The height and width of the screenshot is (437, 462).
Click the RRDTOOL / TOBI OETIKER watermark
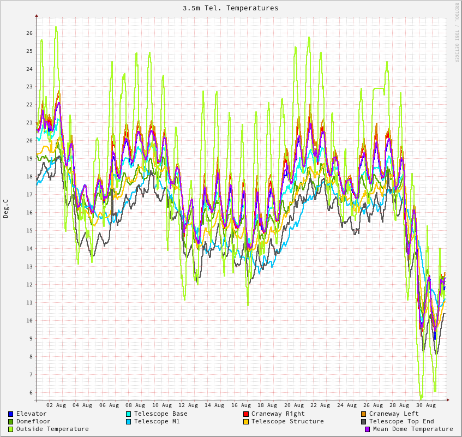coord(457,33)
